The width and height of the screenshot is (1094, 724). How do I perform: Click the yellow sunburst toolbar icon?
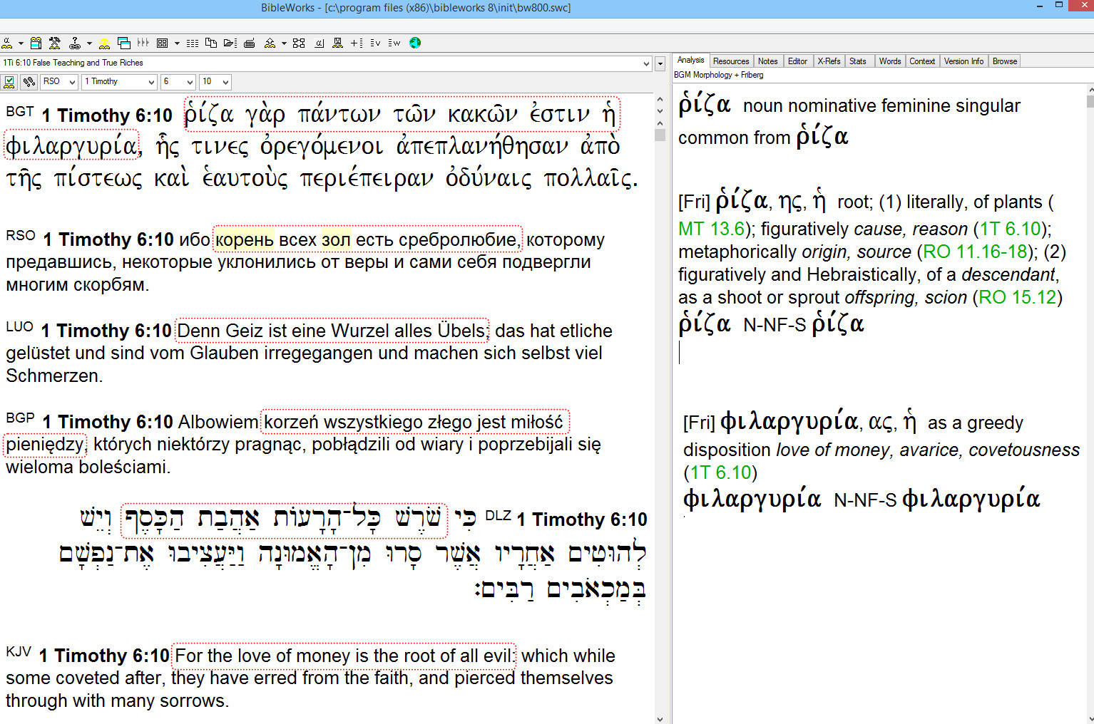tap(104, 43)
